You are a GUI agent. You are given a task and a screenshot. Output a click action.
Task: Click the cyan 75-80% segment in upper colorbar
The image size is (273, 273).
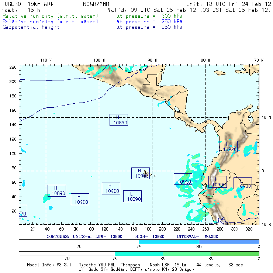(x=169, y=242)
